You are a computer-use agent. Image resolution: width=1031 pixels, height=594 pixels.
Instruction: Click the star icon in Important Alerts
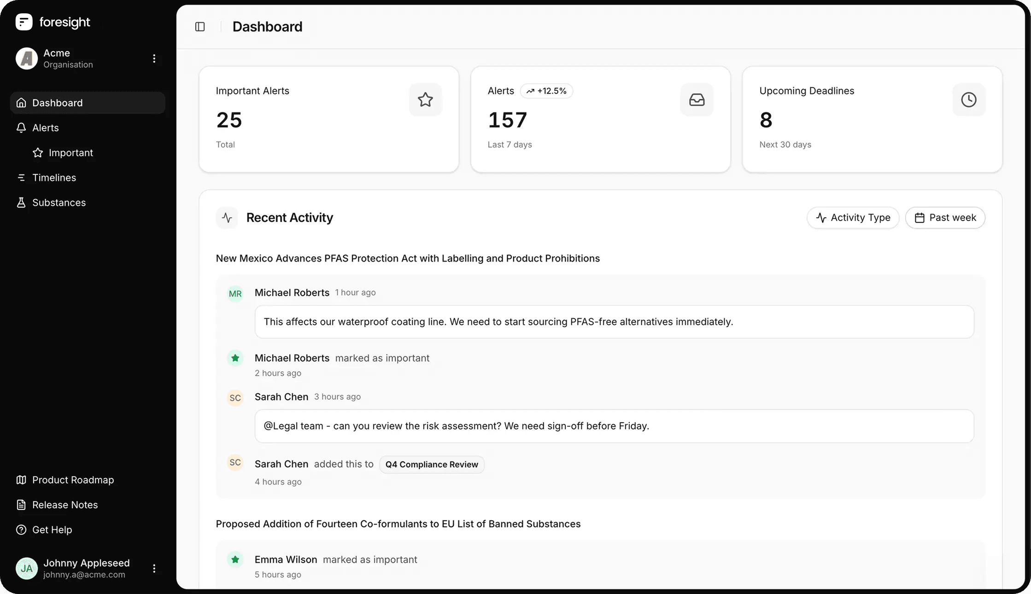pos(425,99)
